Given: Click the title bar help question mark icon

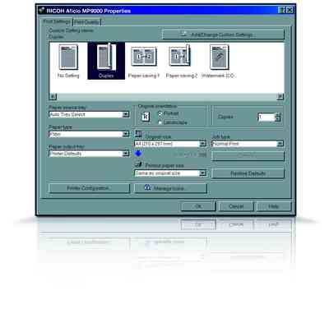Looking at the screenshot, I should click(281, 11).
